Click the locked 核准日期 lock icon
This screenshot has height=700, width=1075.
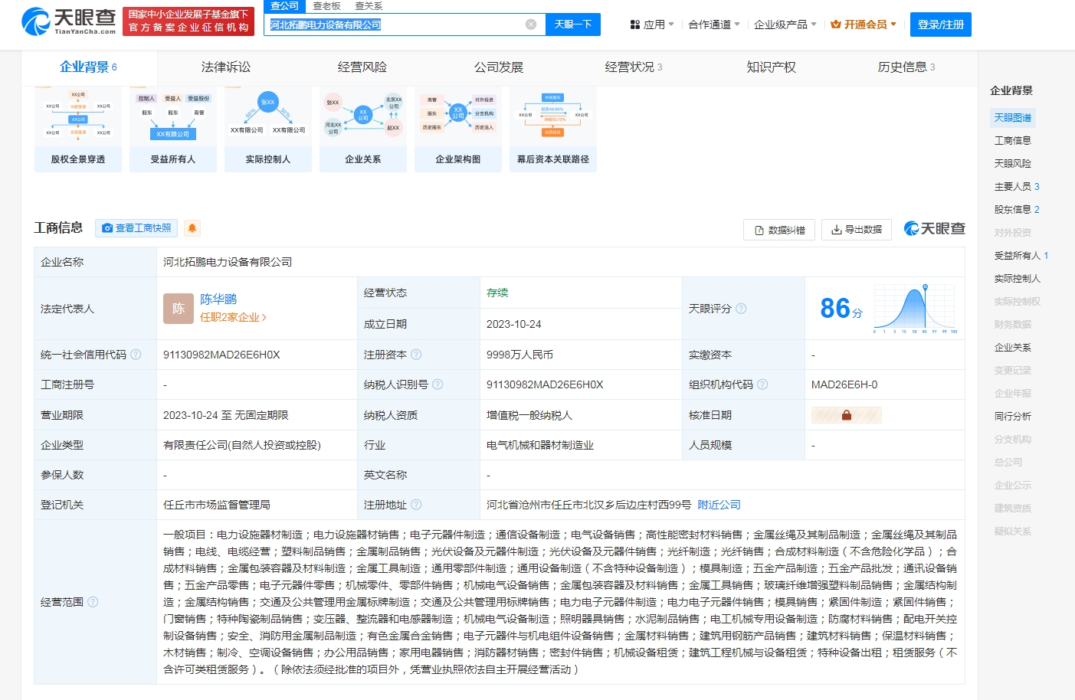(x=847, y=415)
